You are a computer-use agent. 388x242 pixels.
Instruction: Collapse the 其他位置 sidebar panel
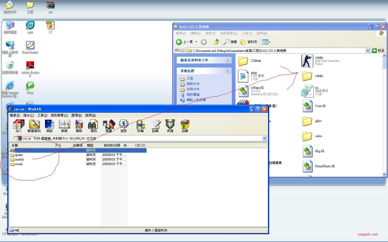tap(228, 71)
